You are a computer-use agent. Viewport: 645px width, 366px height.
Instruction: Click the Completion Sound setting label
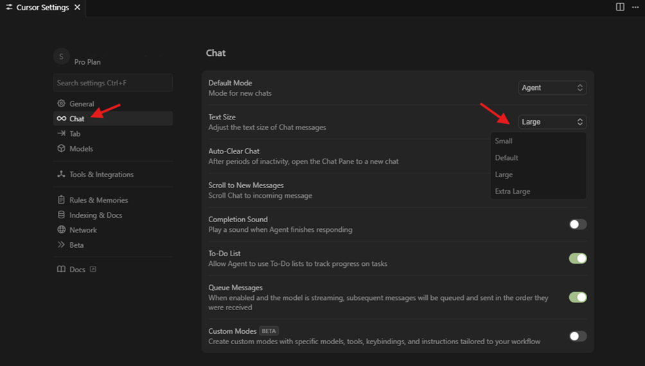coord(238,219)
